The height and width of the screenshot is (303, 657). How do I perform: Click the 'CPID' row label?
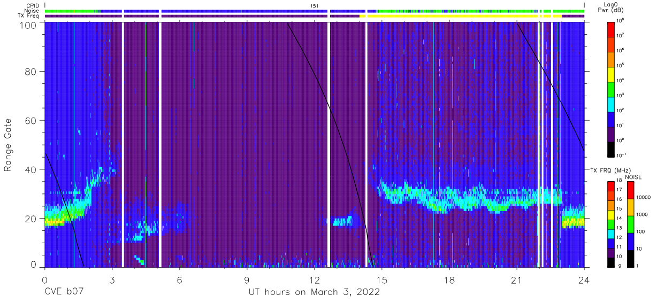pos(33,5)
